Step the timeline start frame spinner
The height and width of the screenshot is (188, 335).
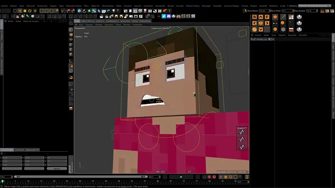[12, 177]
